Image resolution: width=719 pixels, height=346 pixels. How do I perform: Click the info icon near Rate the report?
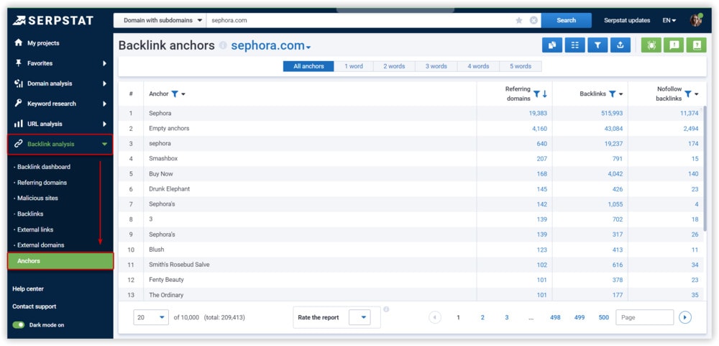click(386, 309)
